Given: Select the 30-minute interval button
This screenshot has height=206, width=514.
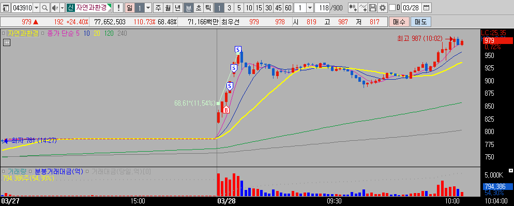Looking at the screenshot, I should click(x=268, y=8).
